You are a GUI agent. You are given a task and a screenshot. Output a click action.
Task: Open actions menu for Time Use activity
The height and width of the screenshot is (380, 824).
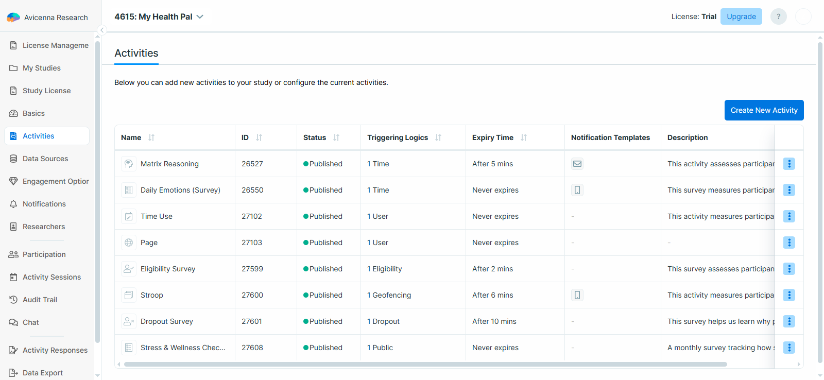[789, 216]
